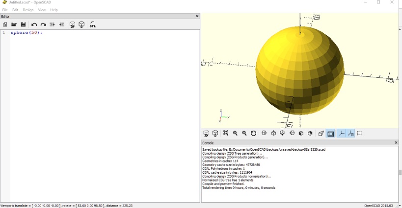Toggle the Orthogonal projection icon
The image size is (402, 208).
tap(330, 134)
